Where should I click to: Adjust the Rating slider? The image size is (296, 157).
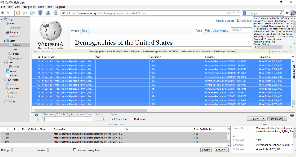pyautogui.click(x=12, y=150)
